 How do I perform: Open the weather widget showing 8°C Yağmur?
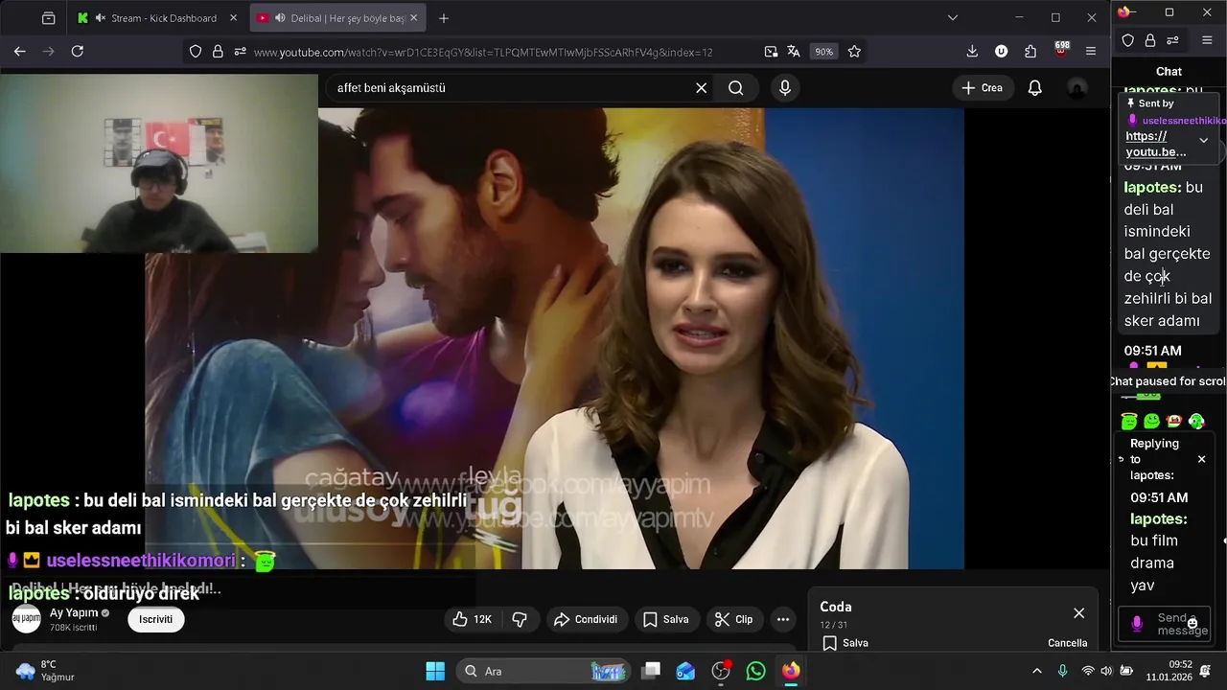coord(46,671)
